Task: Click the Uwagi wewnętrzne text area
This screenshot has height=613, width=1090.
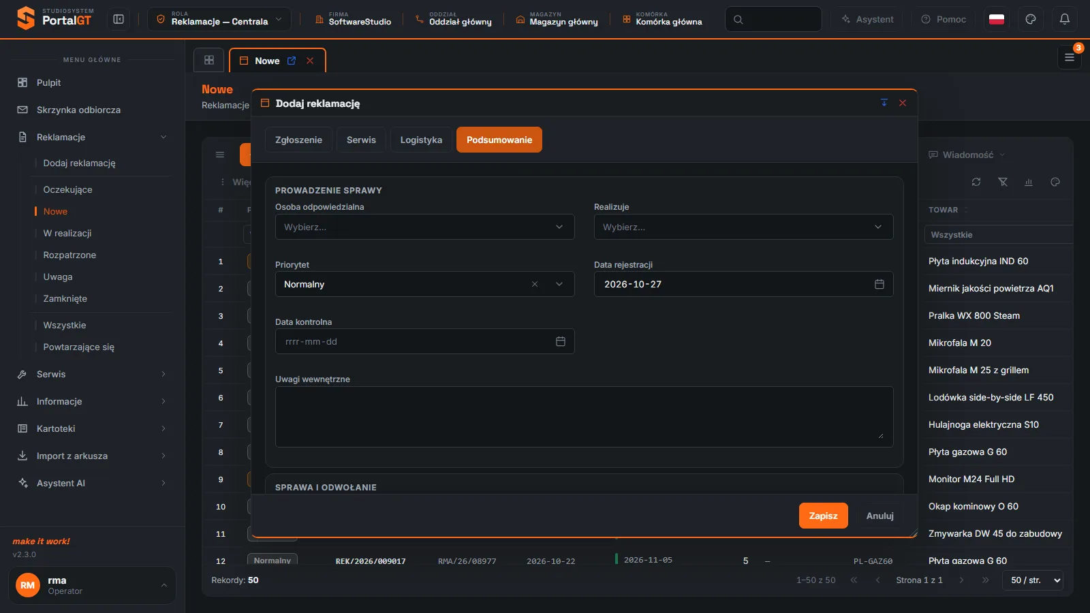Action: [x=585, y=417]
